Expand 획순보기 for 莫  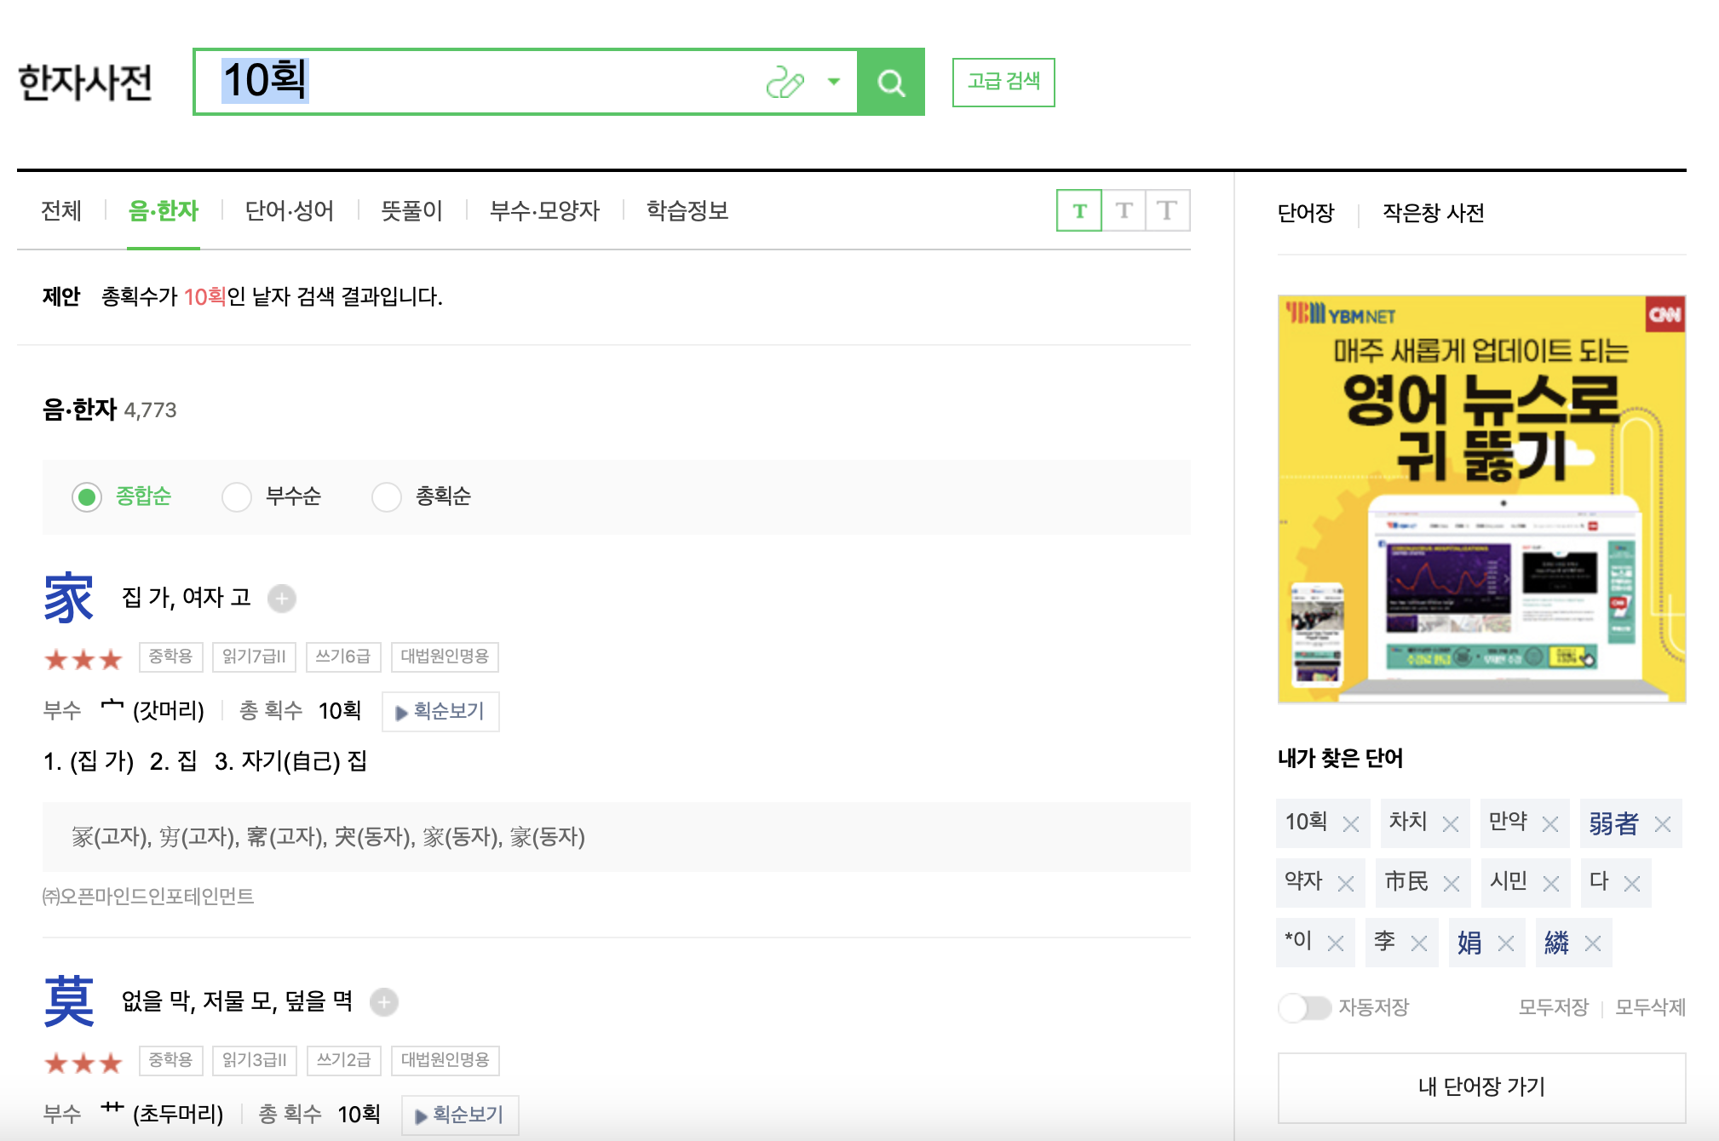460,1115
